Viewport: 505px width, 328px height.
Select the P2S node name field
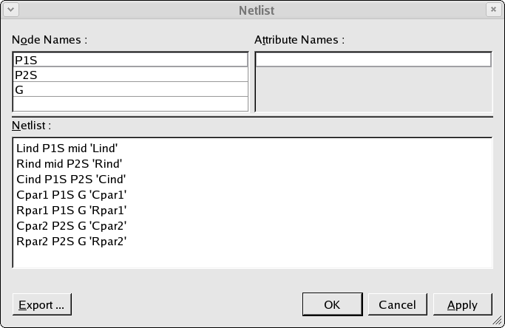130,75
